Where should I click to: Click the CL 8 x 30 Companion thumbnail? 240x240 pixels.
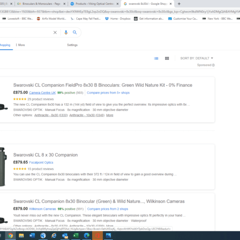(3, 167)
